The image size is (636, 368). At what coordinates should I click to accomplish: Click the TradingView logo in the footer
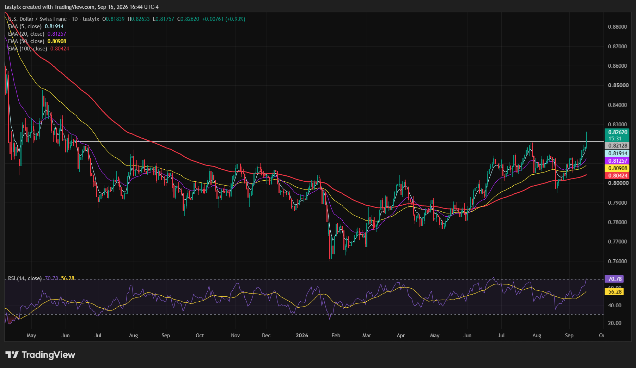click(x=40, y=355)
